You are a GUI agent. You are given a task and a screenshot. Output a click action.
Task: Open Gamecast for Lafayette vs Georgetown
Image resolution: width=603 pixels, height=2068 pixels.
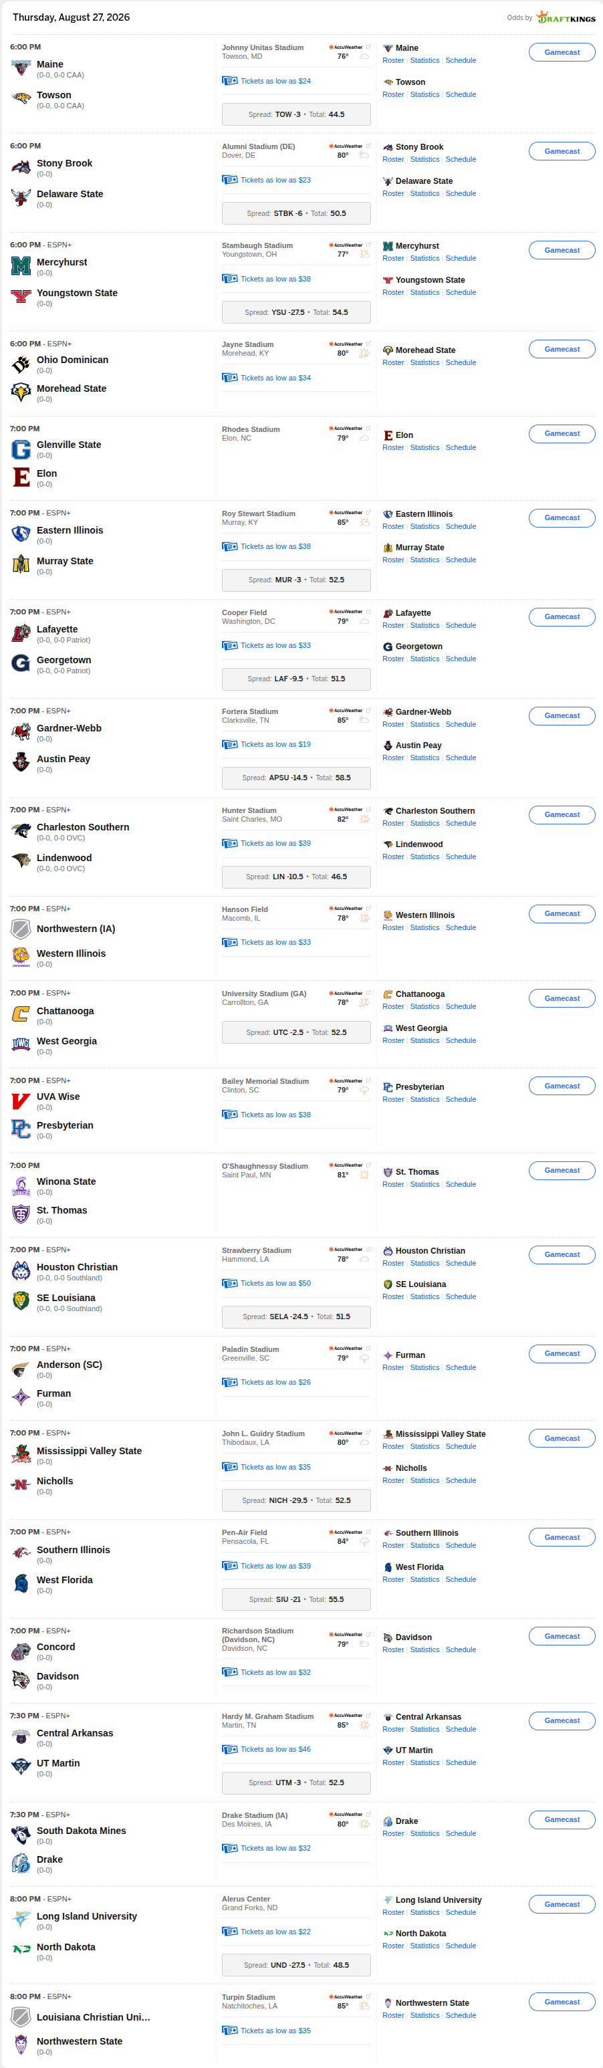[x=562, y=616]
